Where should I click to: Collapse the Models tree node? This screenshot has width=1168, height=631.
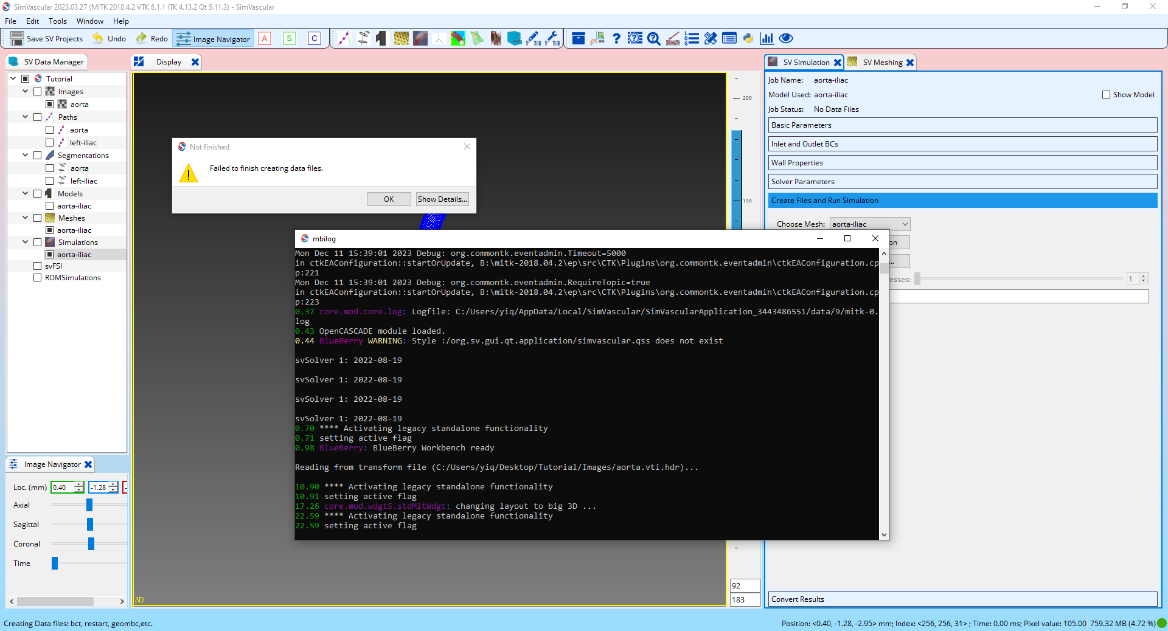(25, 193)
